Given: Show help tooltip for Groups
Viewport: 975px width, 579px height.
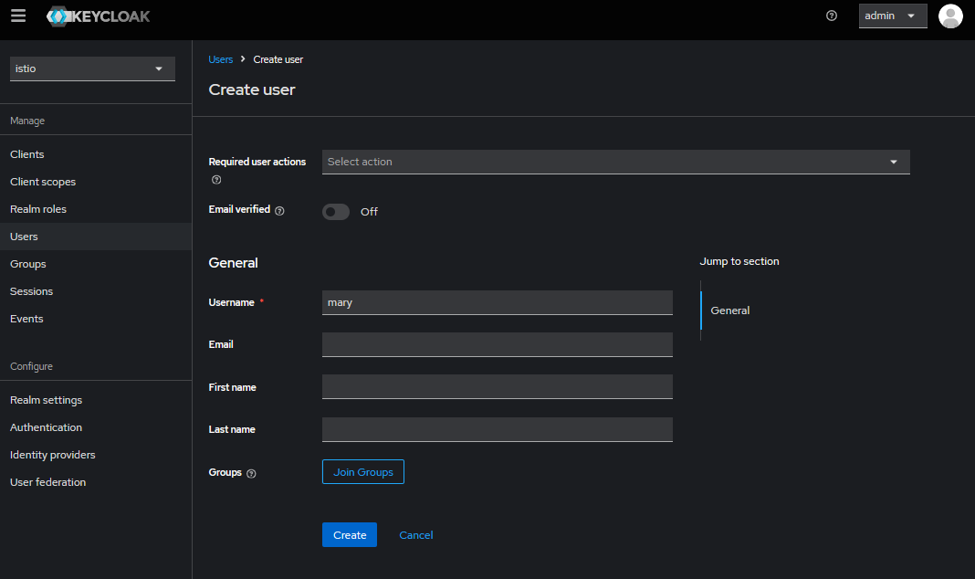Looking at the screenshot, I should [x=251, y=473].
